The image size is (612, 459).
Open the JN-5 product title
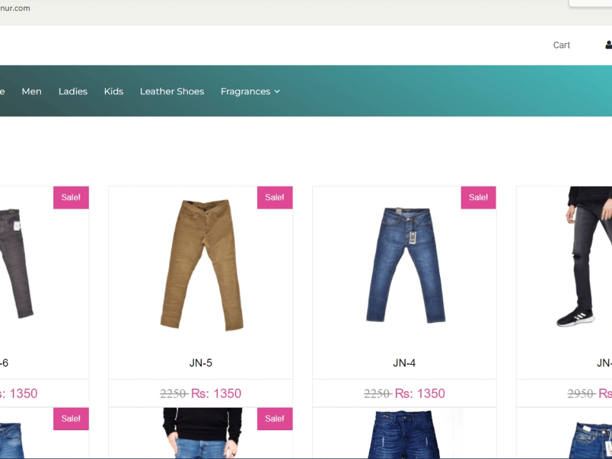pos(201,363)
